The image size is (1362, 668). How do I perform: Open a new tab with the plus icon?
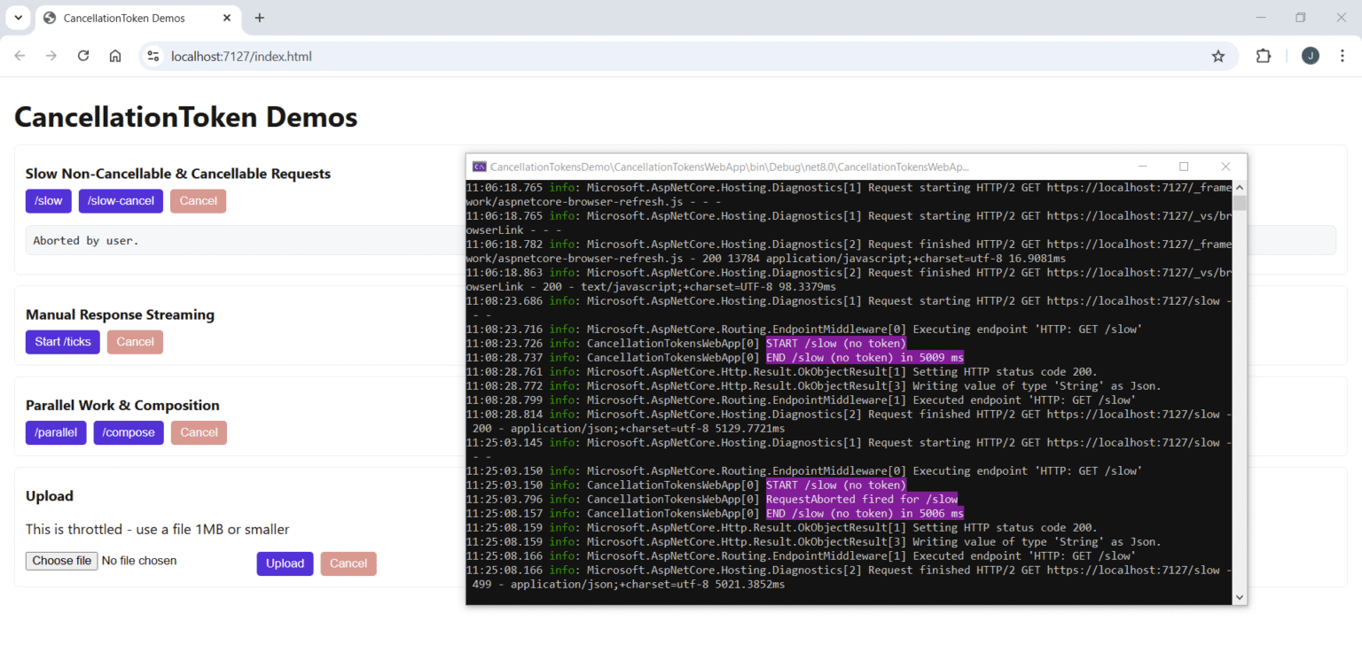pos(258,18)
